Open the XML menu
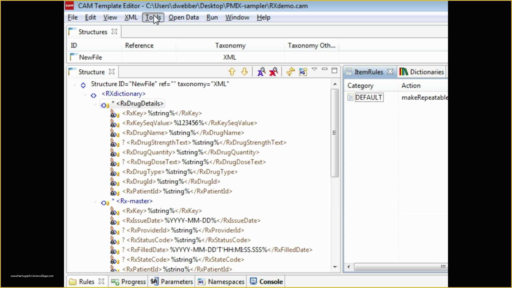512x288 pixels. tap(130, 17)
